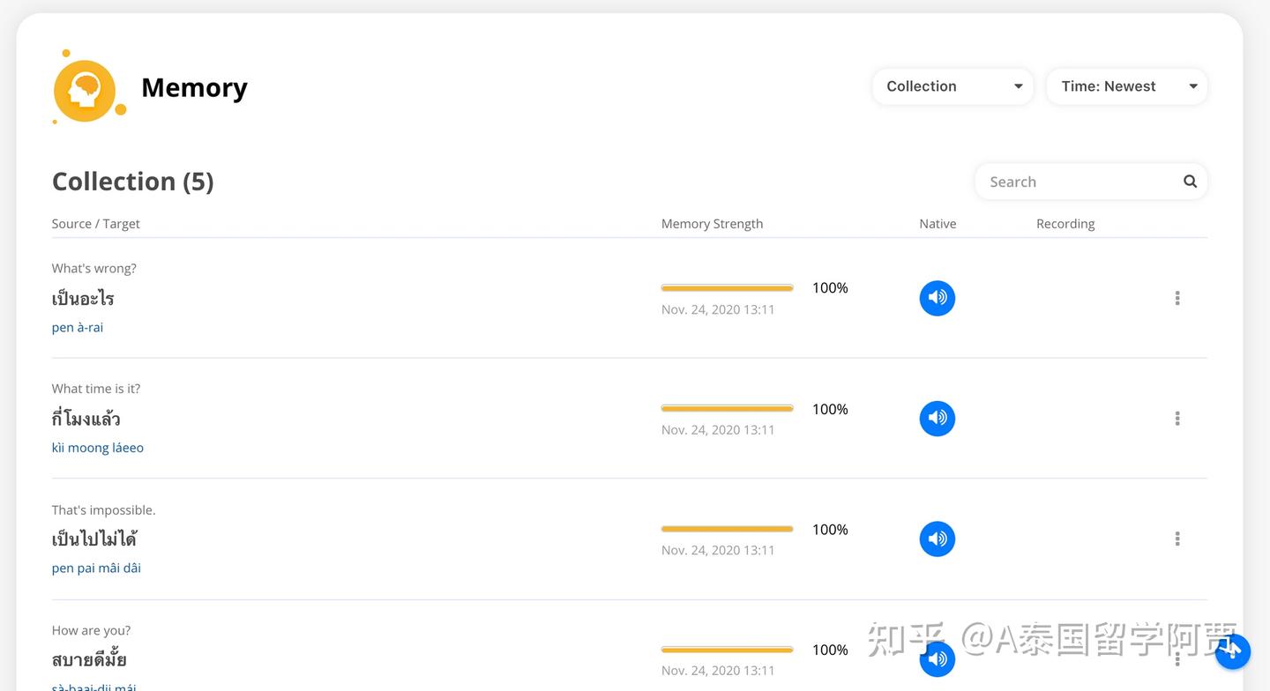Play native audio for 'That's impossible.'
The image size is (1270, 691).
click(x=937, y=539)
